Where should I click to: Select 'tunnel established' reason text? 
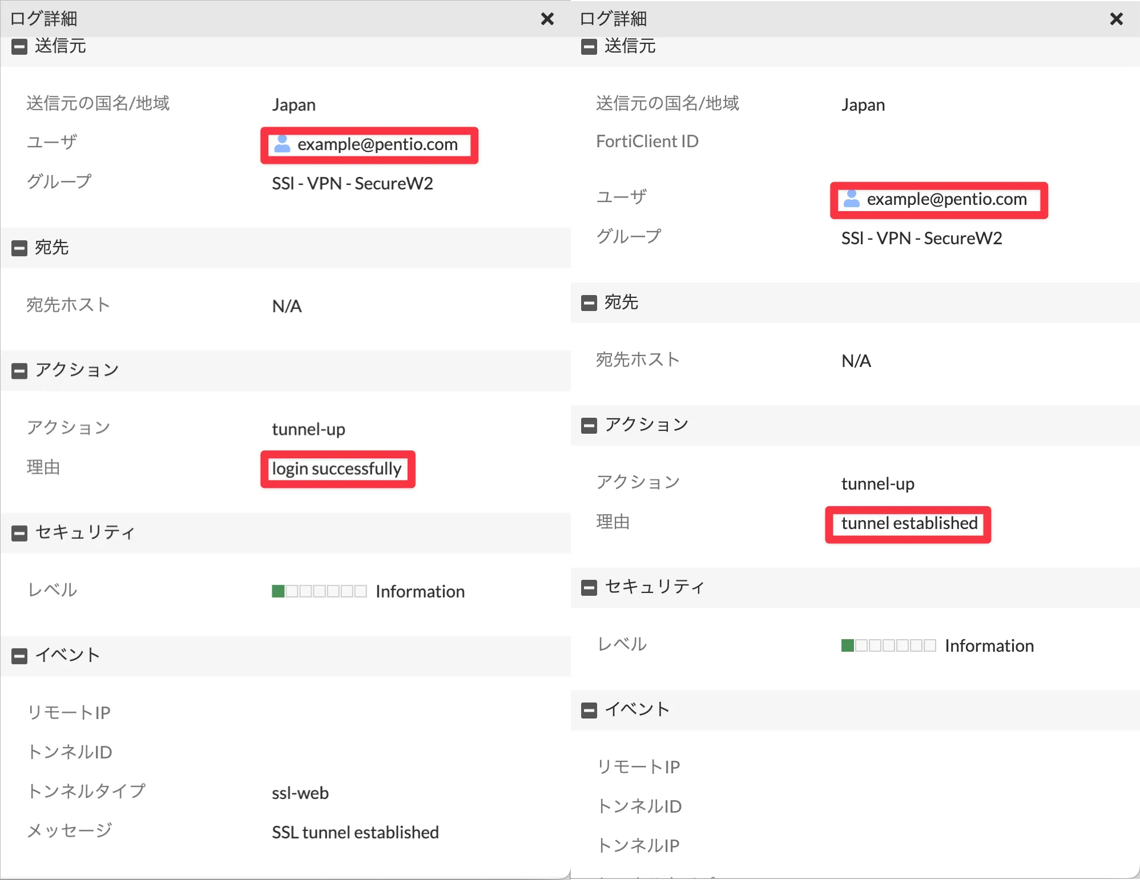(x=909, y=523)
